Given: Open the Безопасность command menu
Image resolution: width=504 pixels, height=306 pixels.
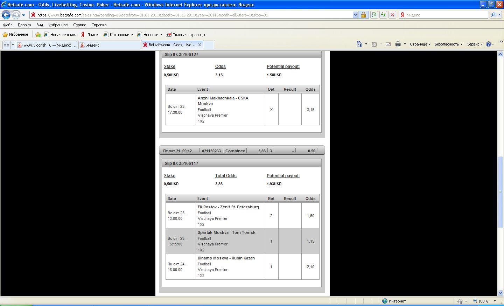Looking at the screenshot, I should point(448,44).
